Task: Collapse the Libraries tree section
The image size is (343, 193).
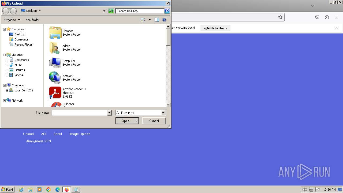Action: click(x=4, y=55)
